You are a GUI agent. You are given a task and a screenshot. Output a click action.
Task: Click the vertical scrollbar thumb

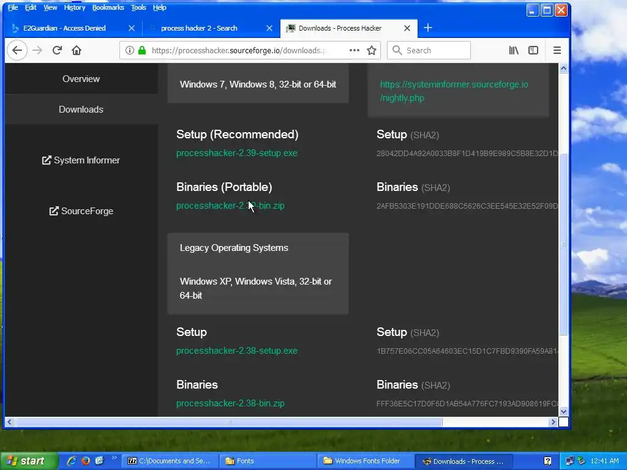point(563,245)
